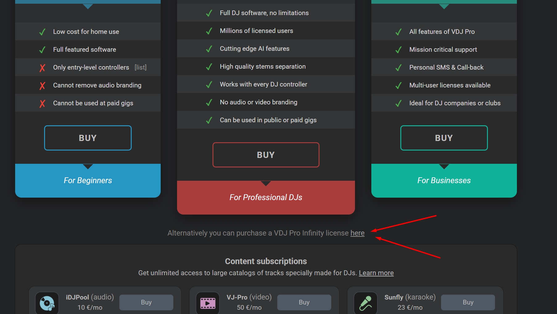557x314 pixels.
Task: Click the red X beside entry-level controllers
Action: tap(43, 68)
